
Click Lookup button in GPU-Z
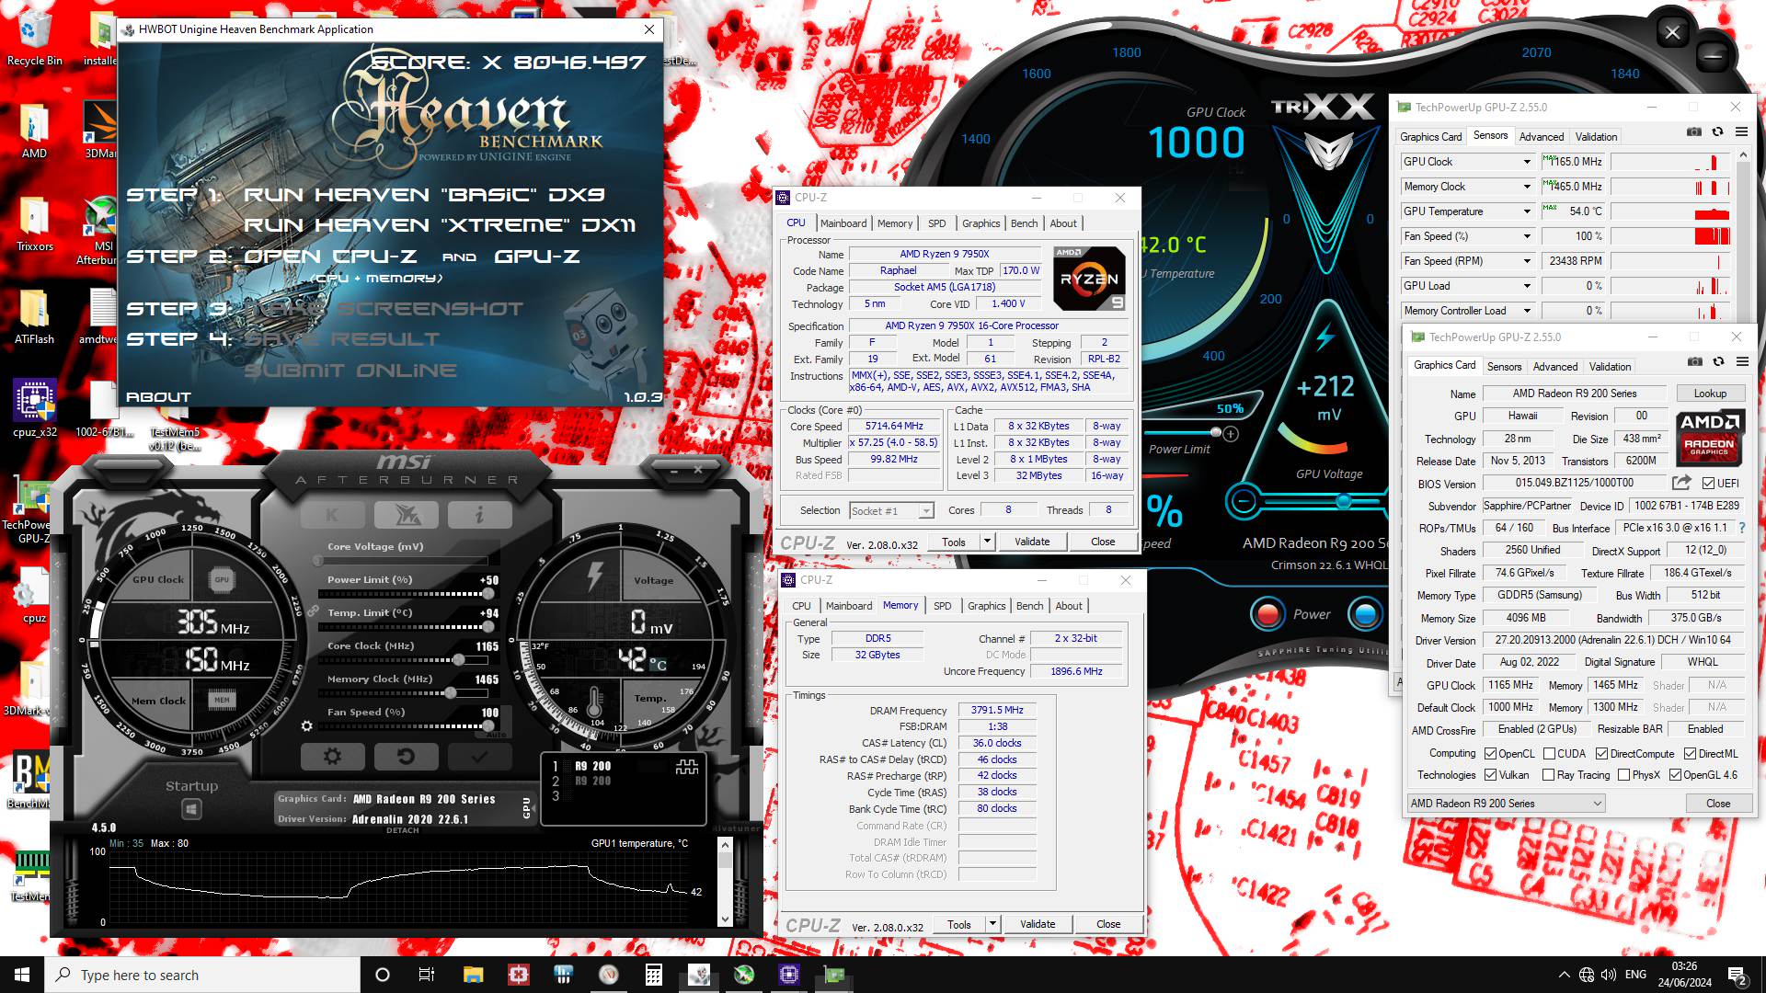(x=1710, y=394)
